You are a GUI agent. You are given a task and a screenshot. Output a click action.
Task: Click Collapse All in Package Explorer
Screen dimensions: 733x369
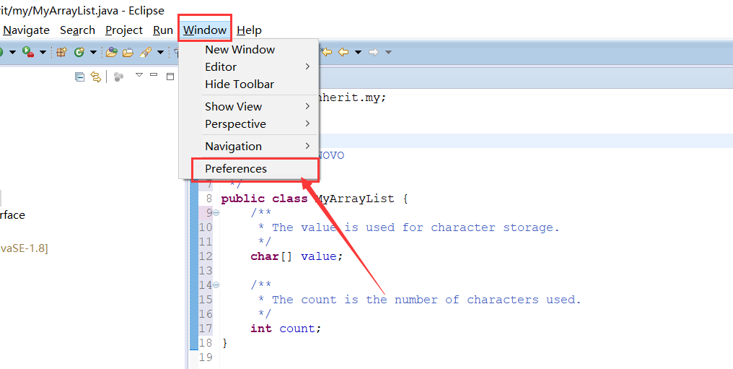tap(80, 77)
